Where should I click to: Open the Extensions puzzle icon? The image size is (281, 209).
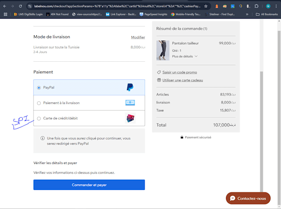pyautogui.click(x=257, y=6)
